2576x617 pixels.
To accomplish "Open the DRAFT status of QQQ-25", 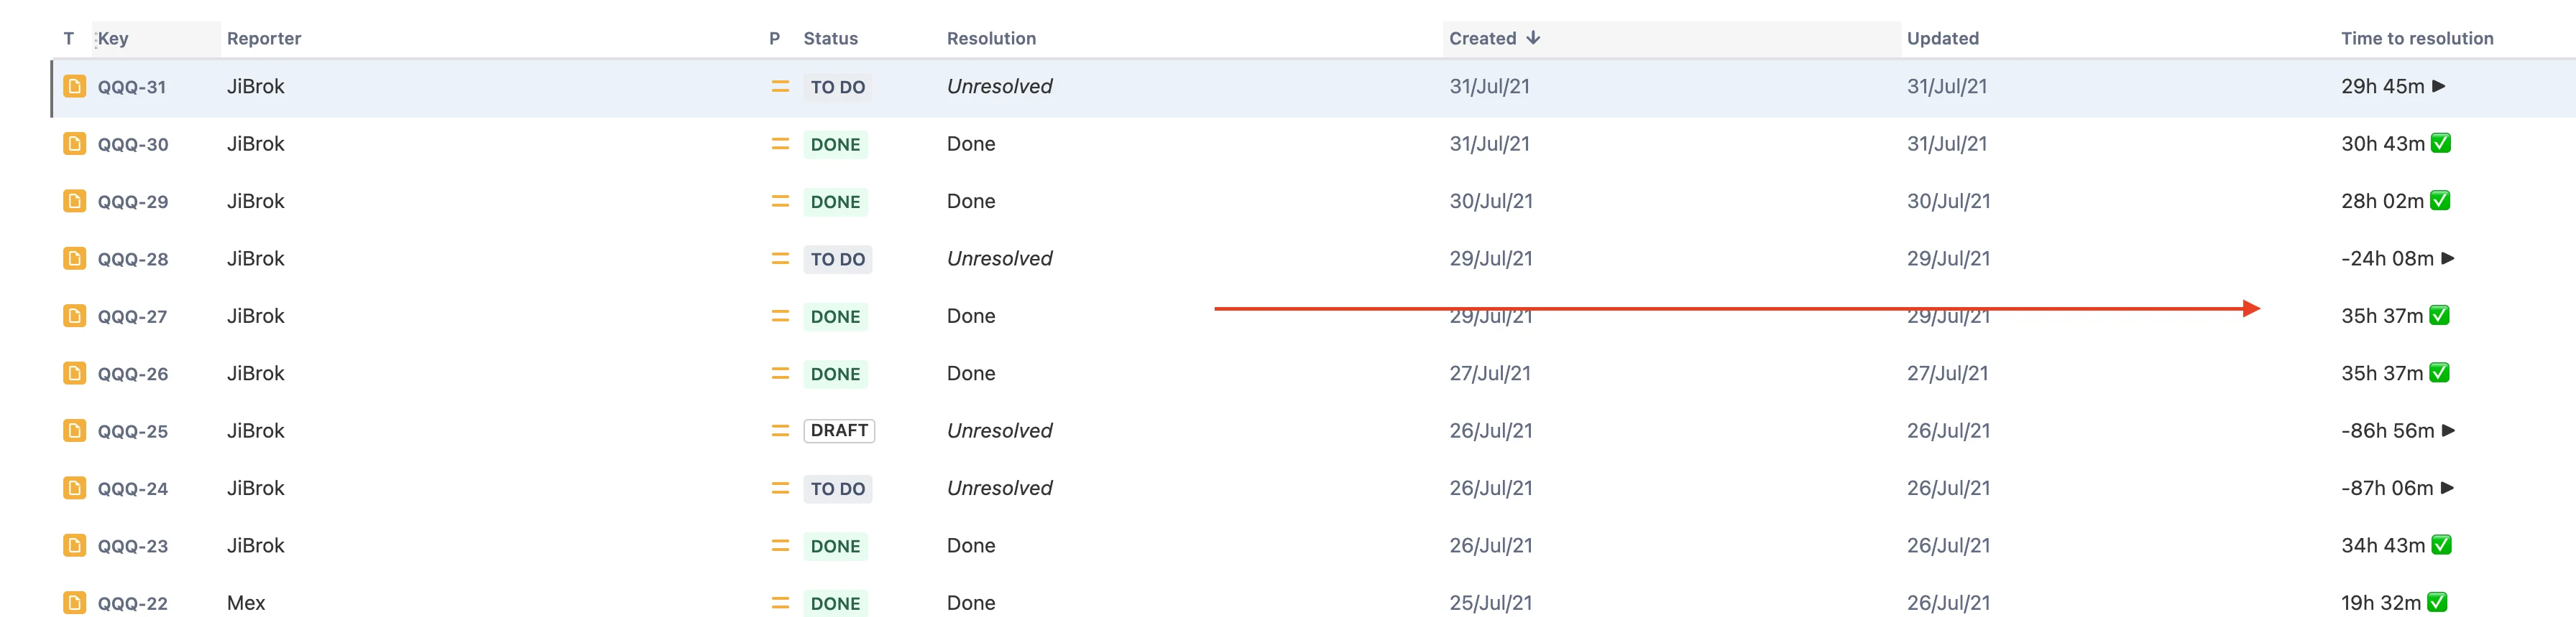I will tap(839, 430).
